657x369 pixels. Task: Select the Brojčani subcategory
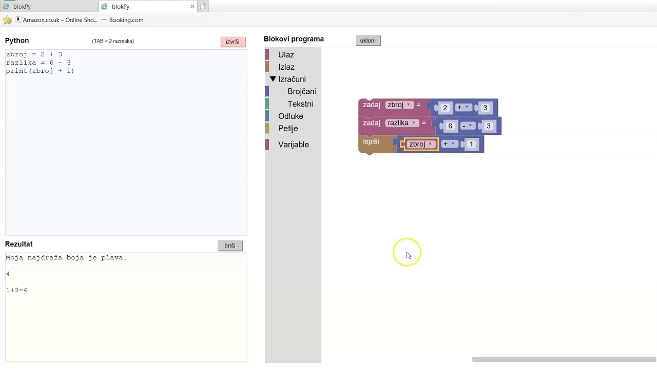coord(302,91)
